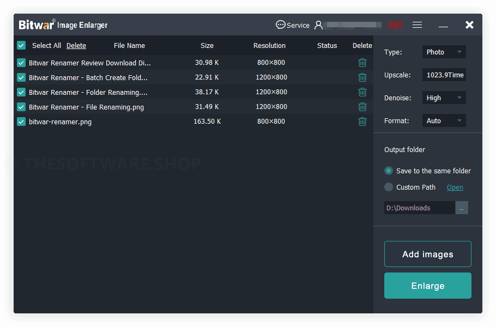Select Save to the same folder option
496x327 pixels.
pyautogui.click(x=389, y=171)
